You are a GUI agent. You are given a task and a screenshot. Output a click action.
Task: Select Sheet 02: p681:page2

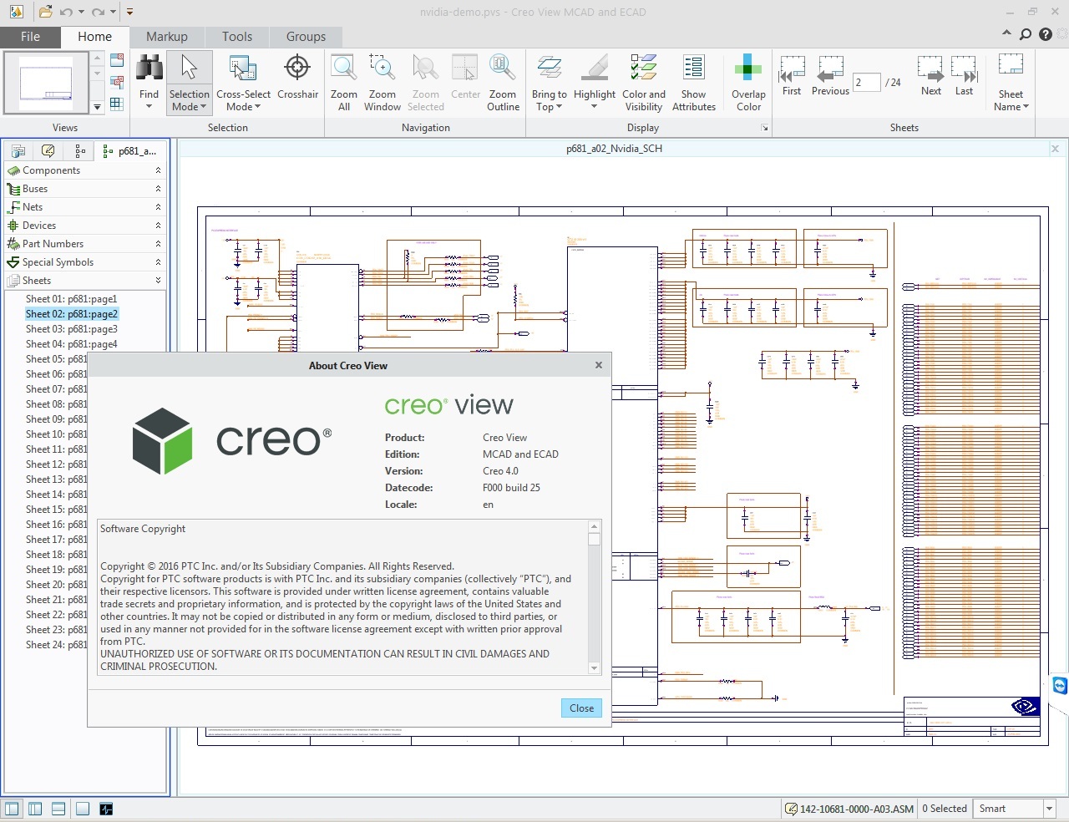72,314
